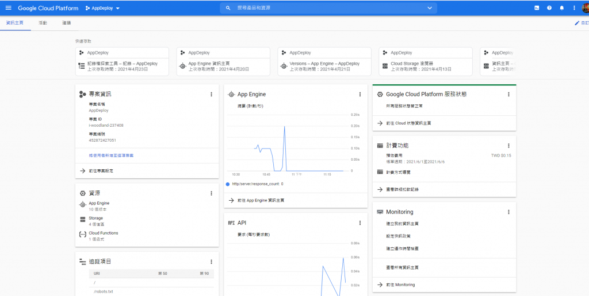The image size is (589, 296).
Task: Select the 資訊主頁 tab
Action: (15, 23)
